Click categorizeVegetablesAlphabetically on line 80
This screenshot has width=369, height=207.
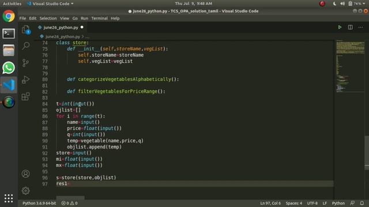click(x=125, y=79)
